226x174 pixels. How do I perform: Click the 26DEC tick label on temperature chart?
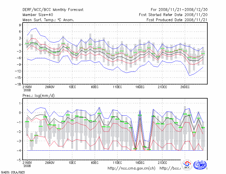(185, 87)
